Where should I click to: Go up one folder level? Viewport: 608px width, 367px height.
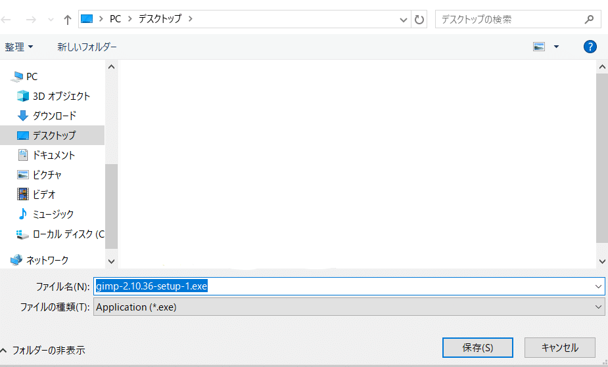[x=68, y=19]
